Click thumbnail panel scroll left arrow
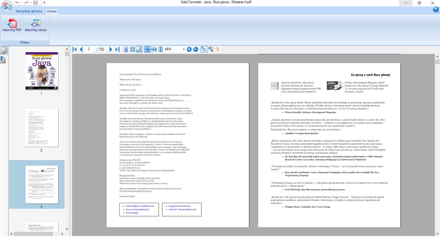This screenshot has width=440, height=238. (x=11, y=234)
